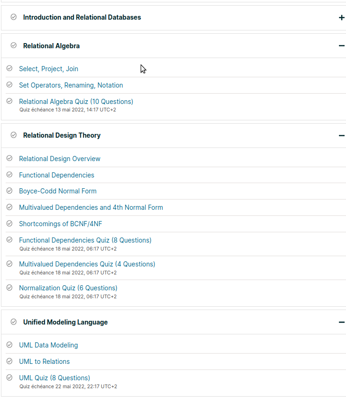Click completion icon for Normalization Quiz
This screenshot has height=399, width=346.
(9, 288)
